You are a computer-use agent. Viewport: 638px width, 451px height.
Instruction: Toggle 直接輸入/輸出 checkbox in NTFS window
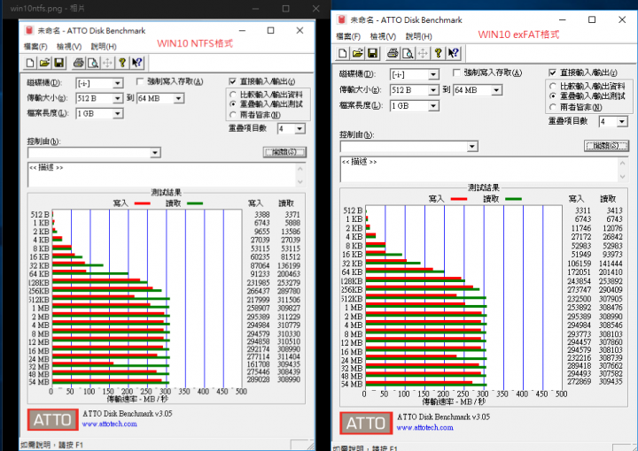pos(233,81)
